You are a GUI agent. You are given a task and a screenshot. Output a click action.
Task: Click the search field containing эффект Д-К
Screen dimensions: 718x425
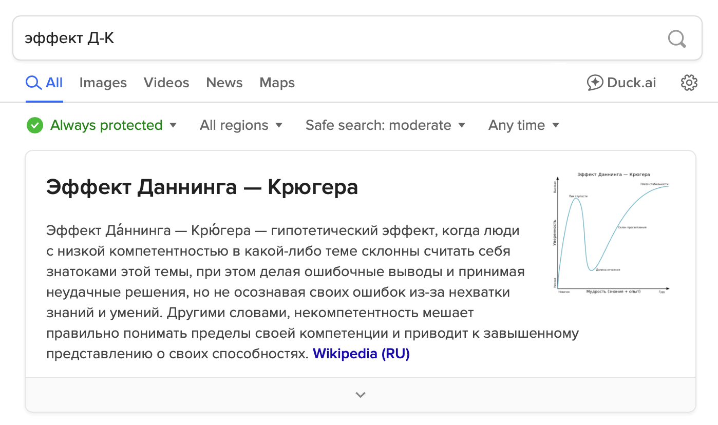coord(334,38)
